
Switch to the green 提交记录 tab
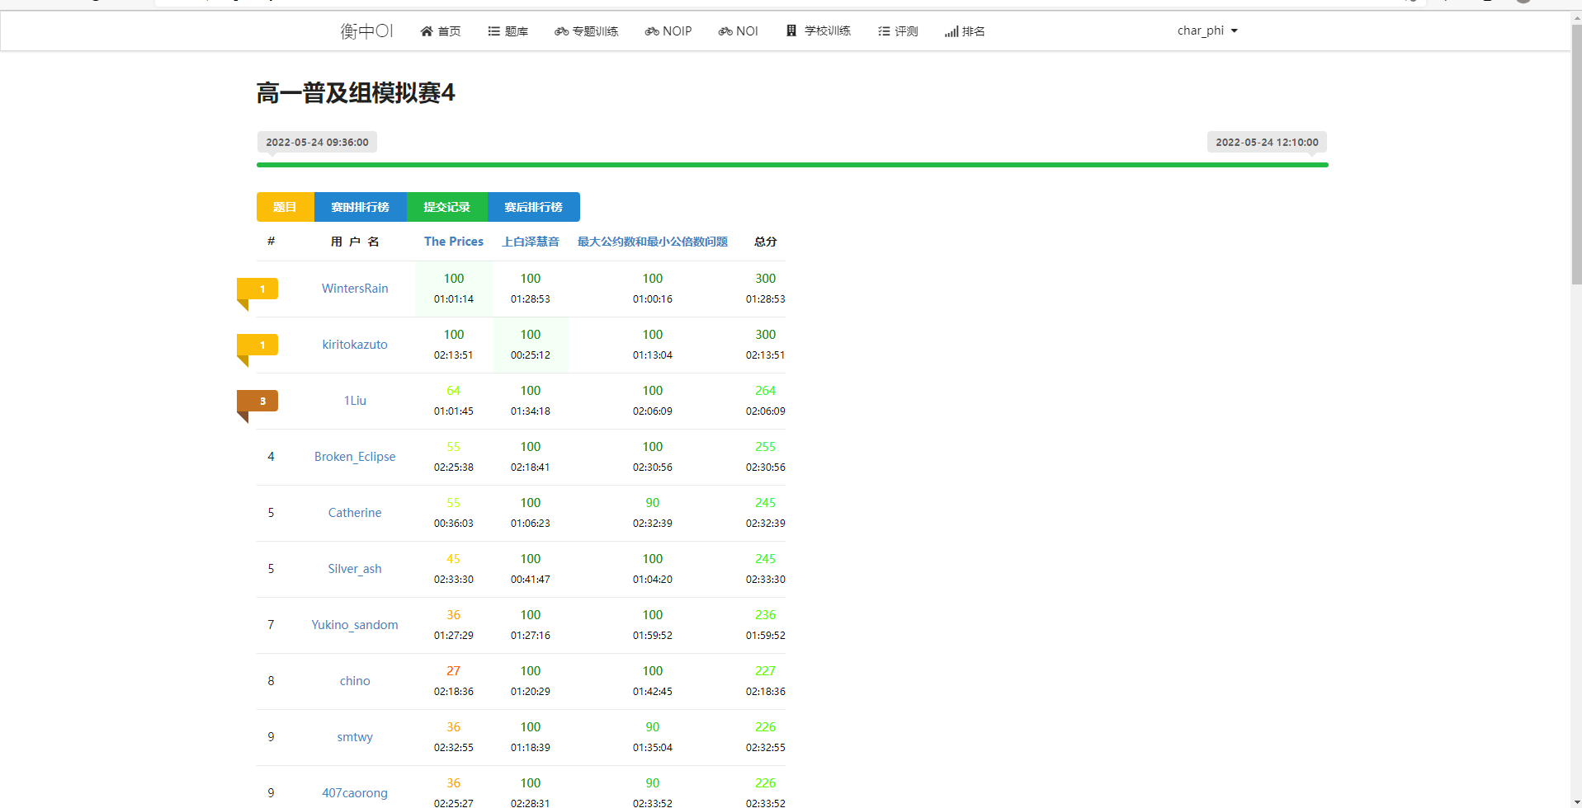447,207
